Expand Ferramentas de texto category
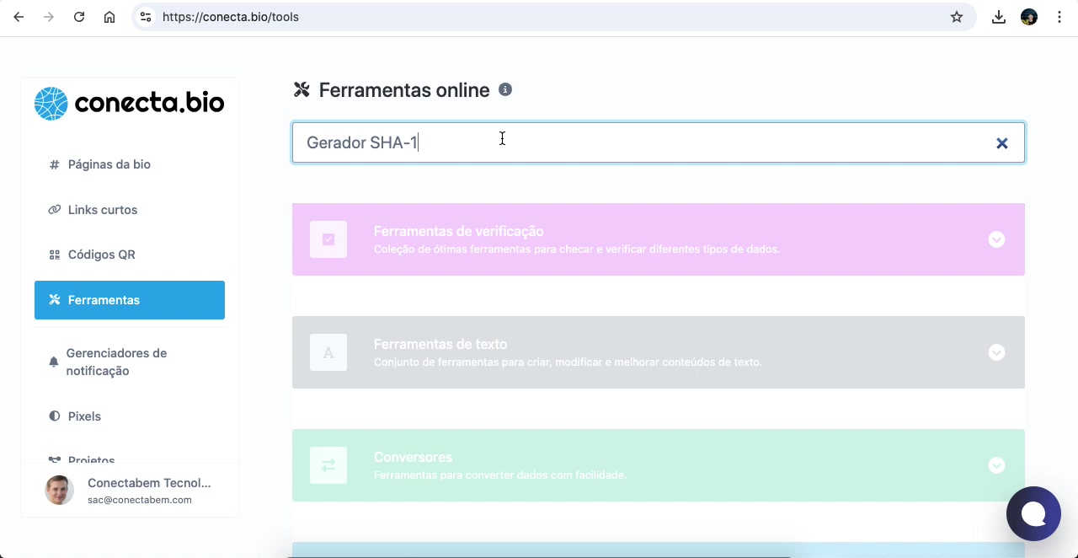 pos(996,352)
